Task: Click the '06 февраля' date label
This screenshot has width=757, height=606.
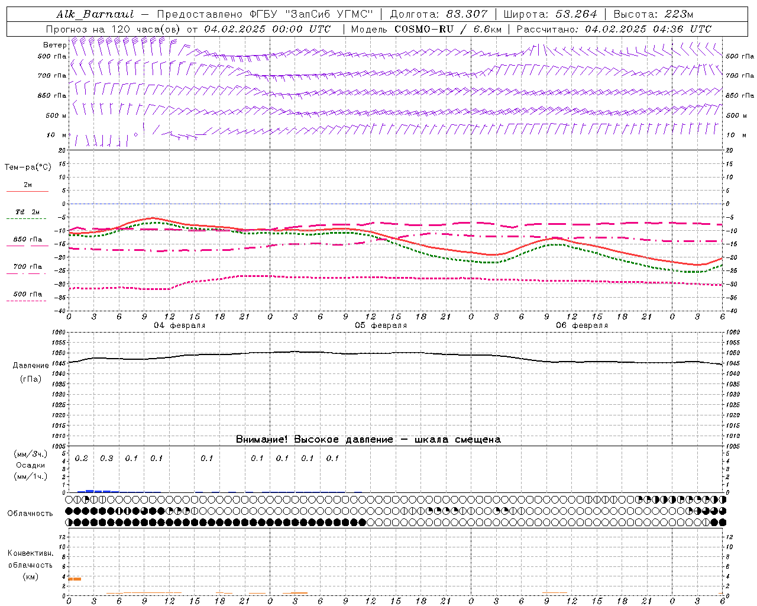Action: (x=582, y=325)
